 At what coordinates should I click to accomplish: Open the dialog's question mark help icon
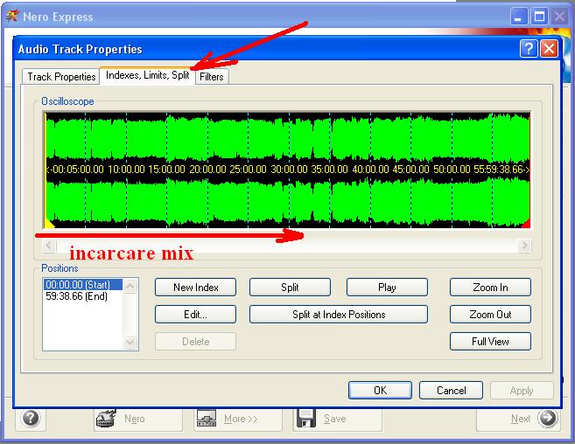point(529,48)
